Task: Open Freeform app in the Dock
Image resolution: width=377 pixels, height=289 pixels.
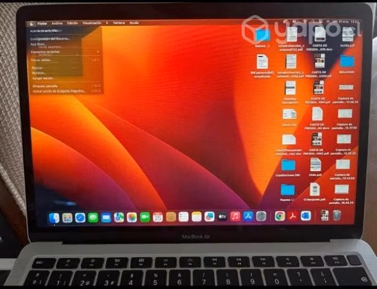Action: click(x=210, y=217)
